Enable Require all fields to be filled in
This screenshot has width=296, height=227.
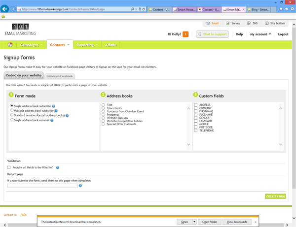coord(9,167)
